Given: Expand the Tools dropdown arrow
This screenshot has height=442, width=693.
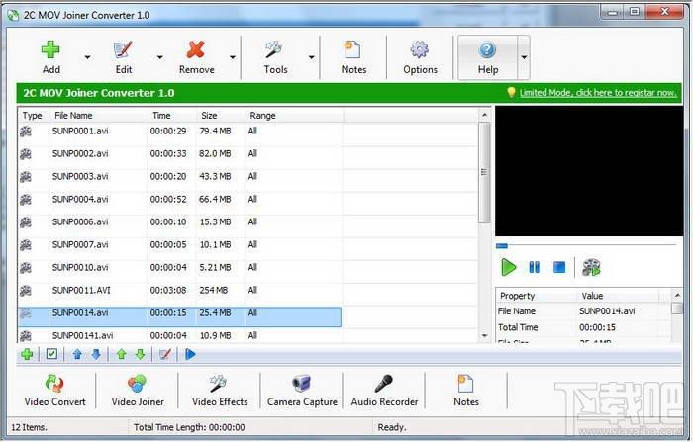Looking at the screenshot, I should [311, 57].
